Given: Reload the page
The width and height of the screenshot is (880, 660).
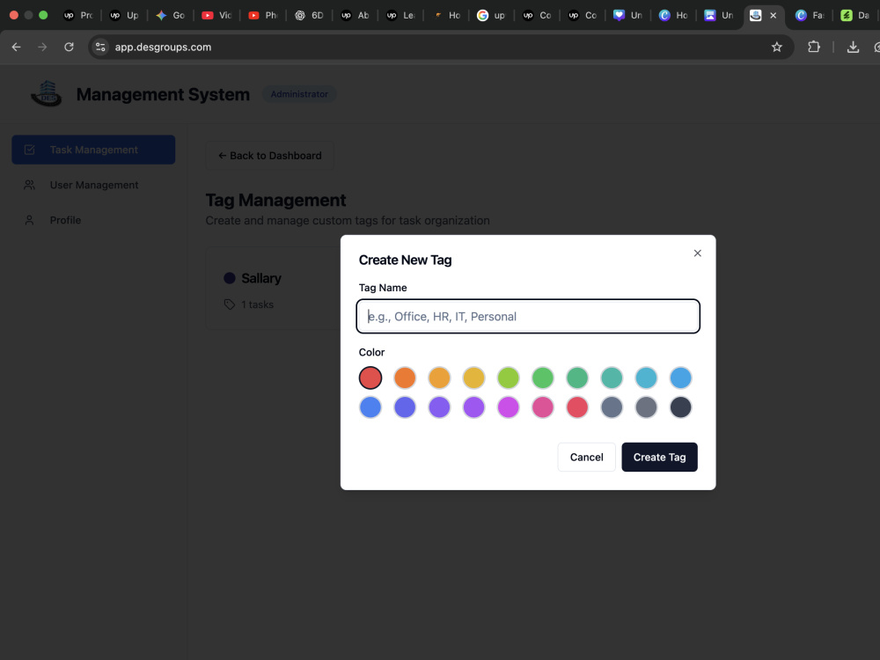Looking at the screenshot, I should click(69, 48).
